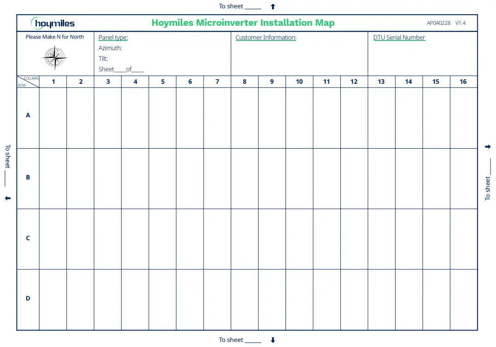Select grid cell row C column 14
This screenshot has width=496, height=347.
408,239
